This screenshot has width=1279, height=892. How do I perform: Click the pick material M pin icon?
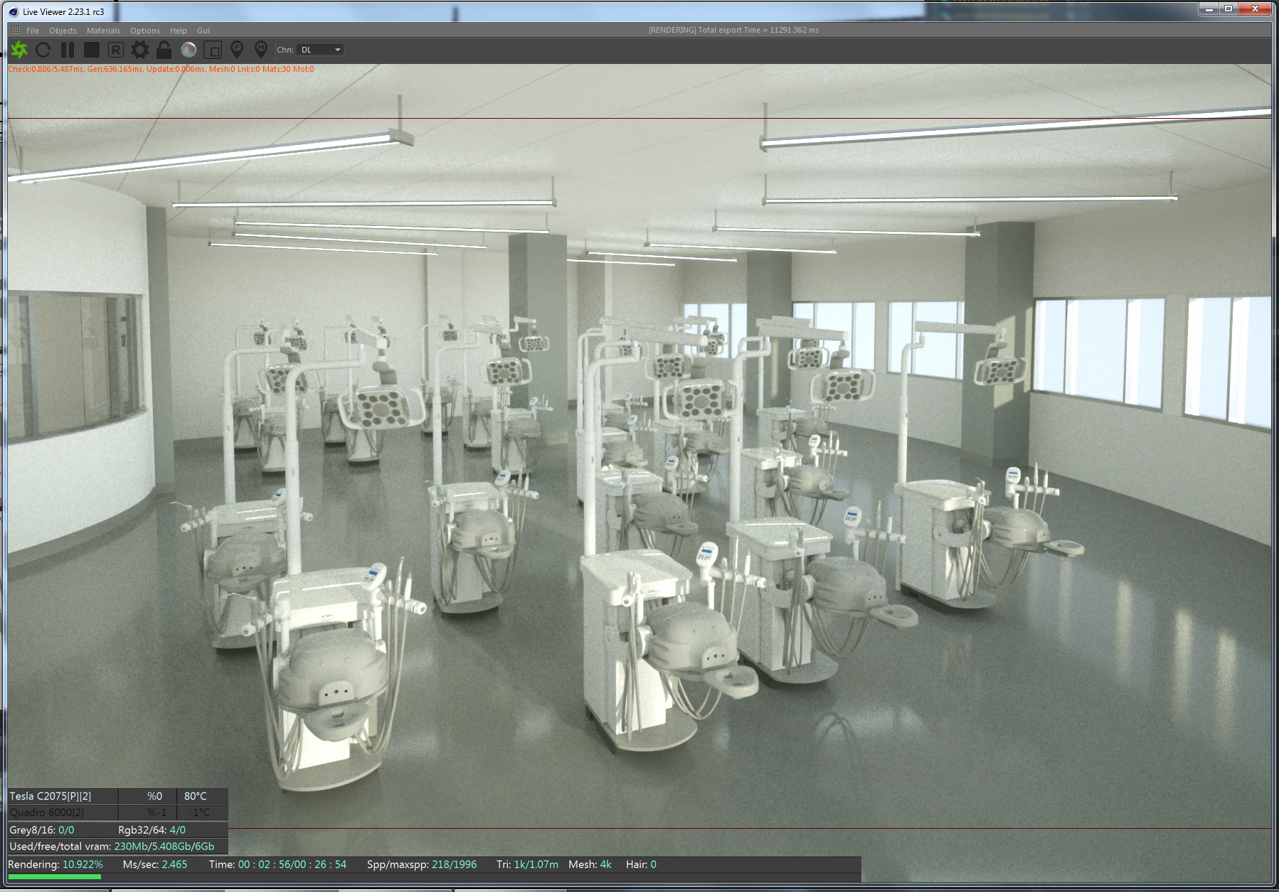click(x=261, y=50)
